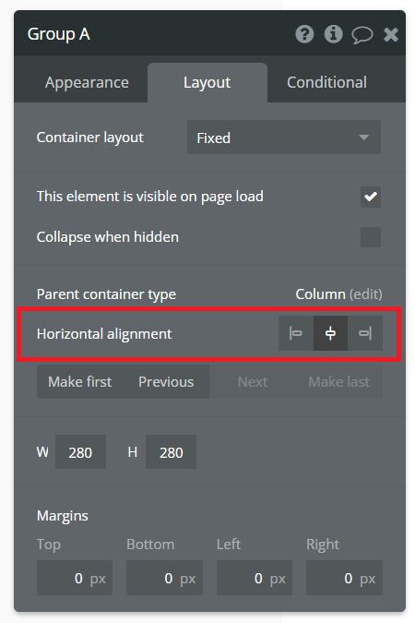Click the width W input field

point(80,452)
